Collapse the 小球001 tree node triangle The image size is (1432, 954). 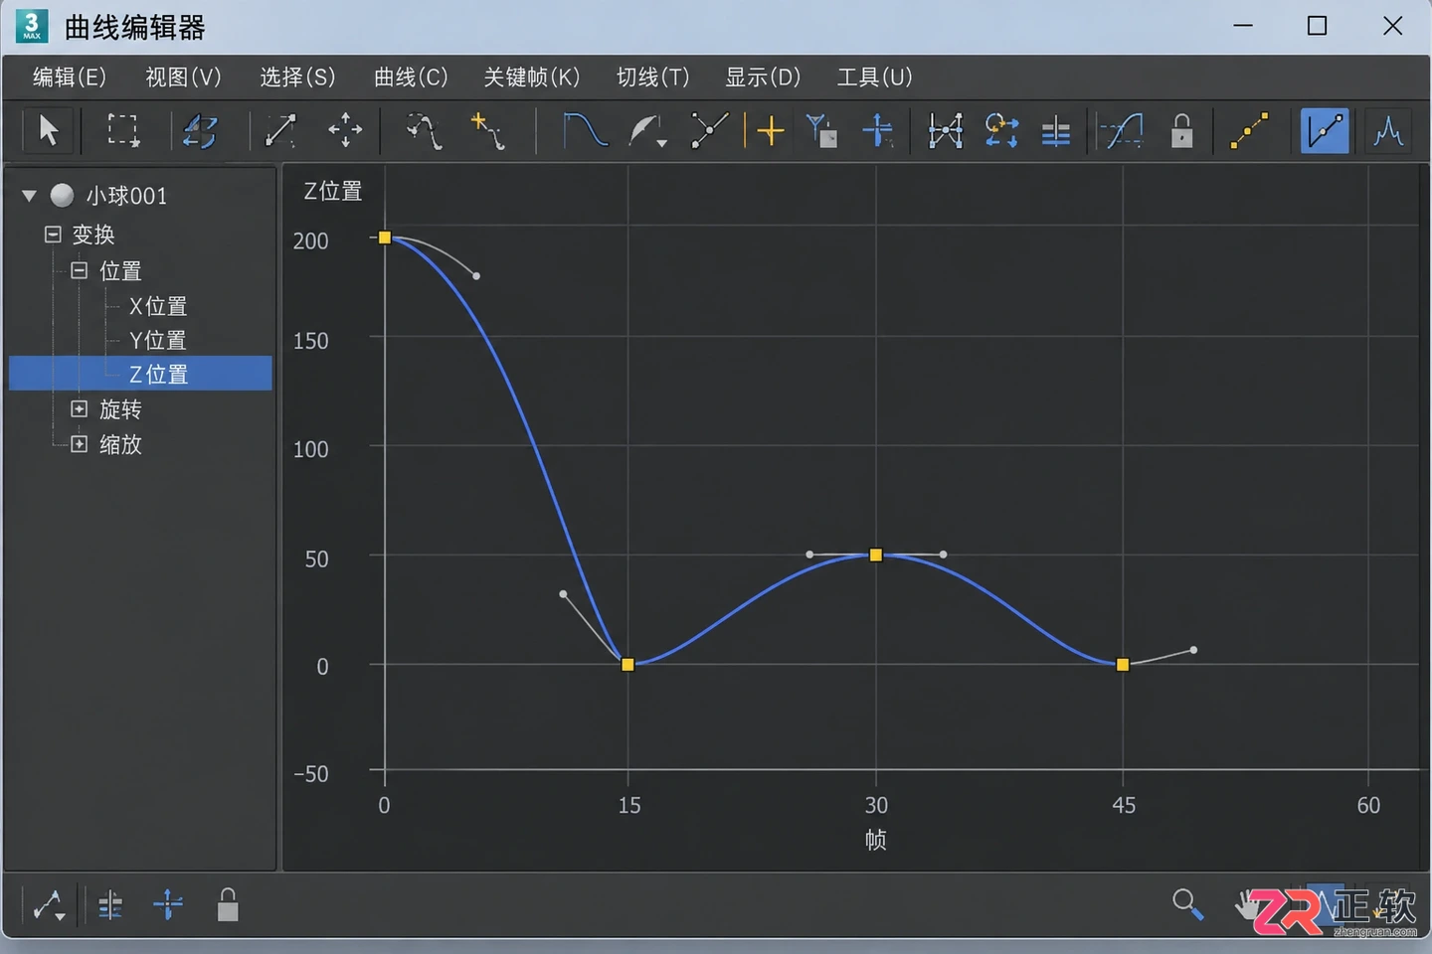coord(29,196)
